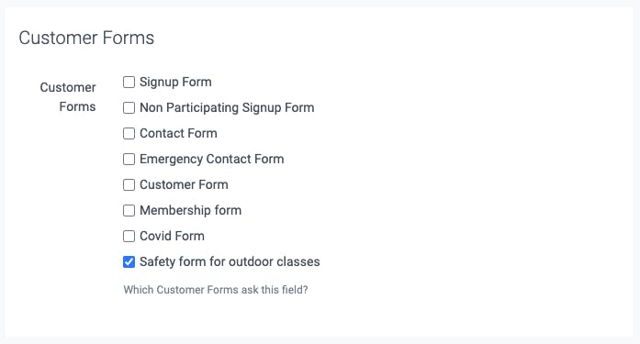Enable the Membership form checkbox
Image resolution: width=640 pixels, height=344 pixels.
pos(129,210)
